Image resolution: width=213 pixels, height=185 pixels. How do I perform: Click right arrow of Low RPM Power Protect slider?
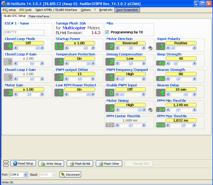93,94
